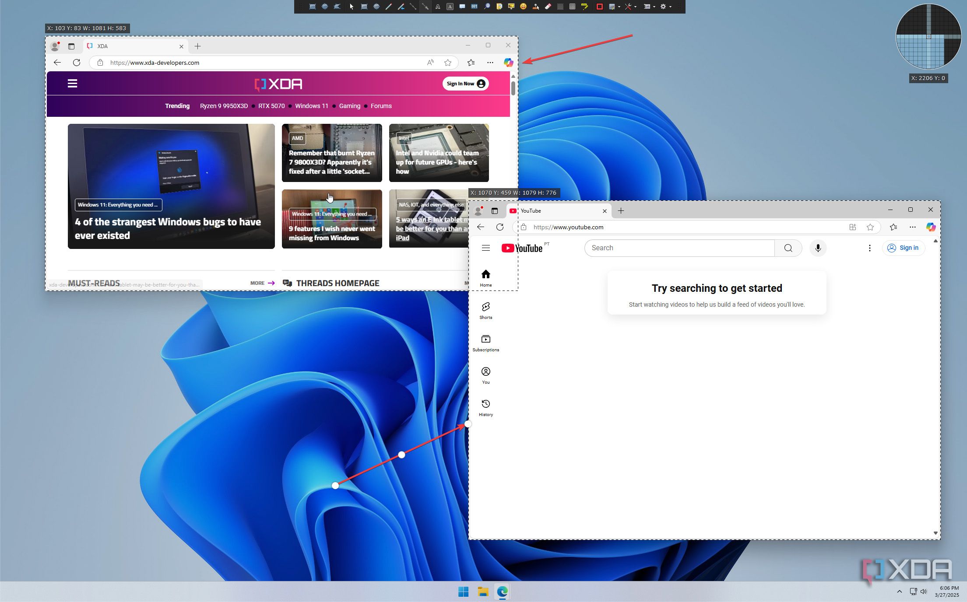Click the YouTube Sign in button
Image resolution: width=967 pixels, height=602 pixels.
(x=903, y=248)
